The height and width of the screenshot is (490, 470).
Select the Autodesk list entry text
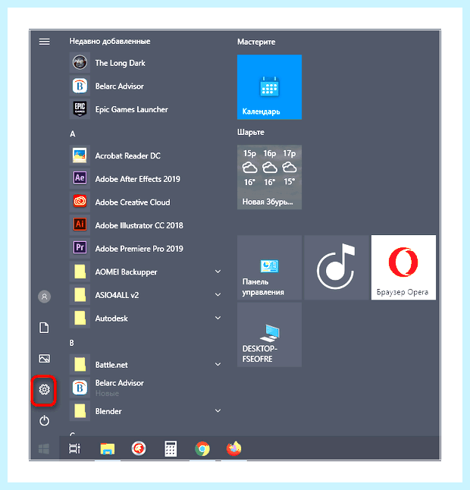pos(111,319)
